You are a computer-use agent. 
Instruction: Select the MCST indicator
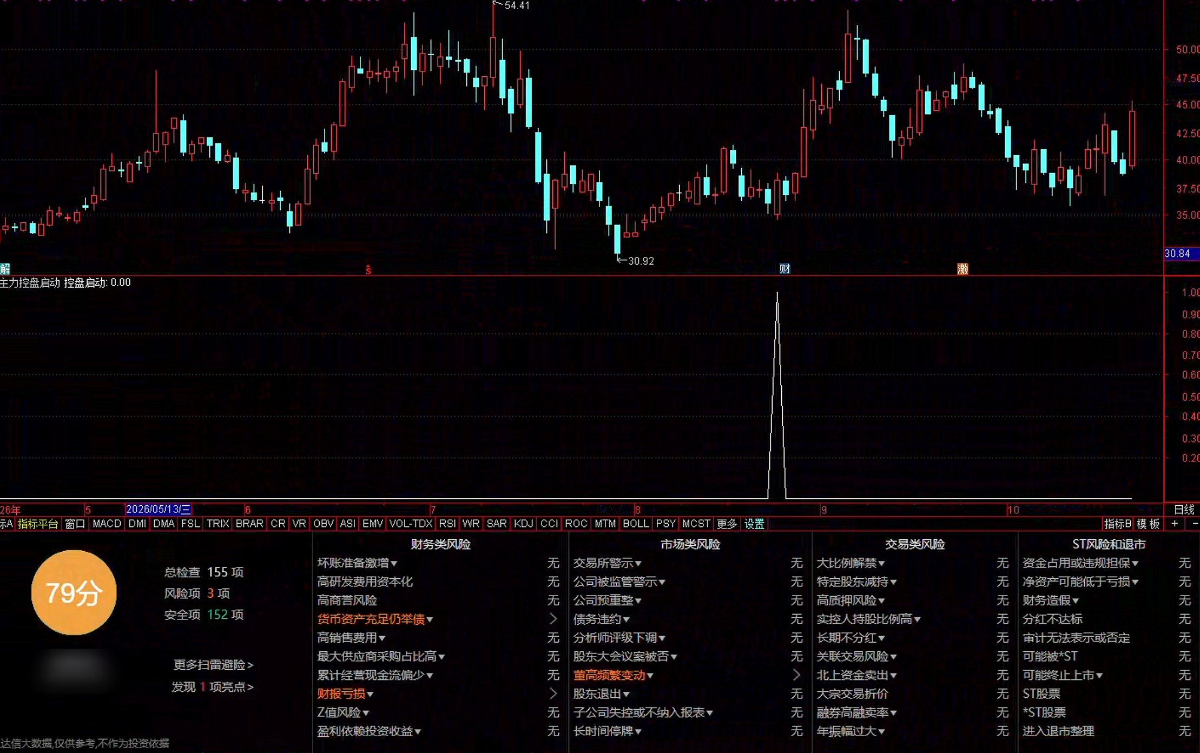pos(696,524)
